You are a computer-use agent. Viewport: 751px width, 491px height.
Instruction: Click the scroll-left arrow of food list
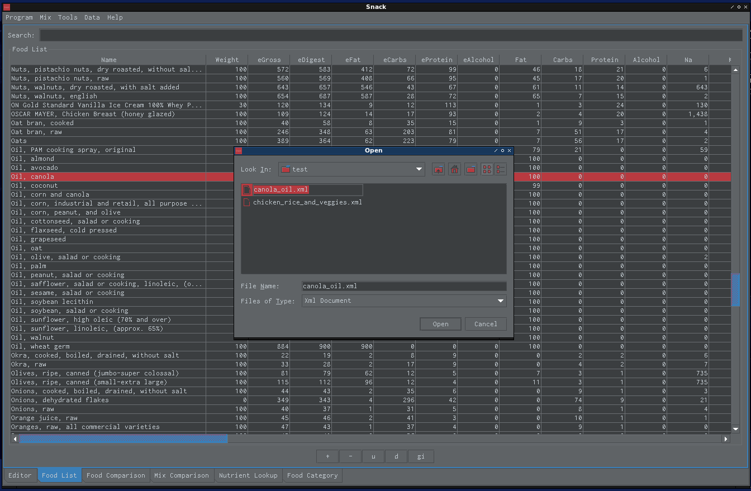coord(15,439)
